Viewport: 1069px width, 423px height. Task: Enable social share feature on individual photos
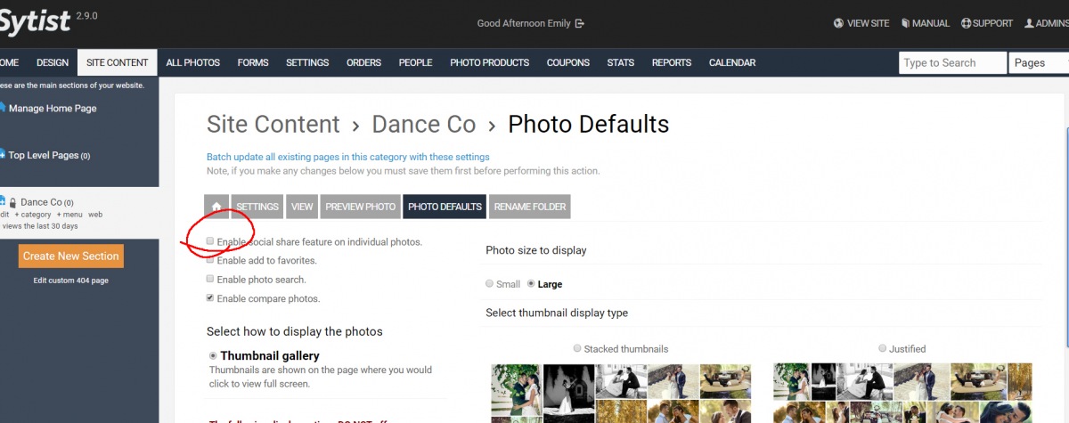click(210, 241)
